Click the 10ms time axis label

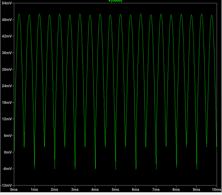click(217, 190)
